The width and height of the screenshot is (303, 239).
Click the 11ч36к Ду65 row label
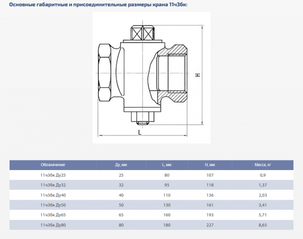pyautogui.click(x=53, y=215)
